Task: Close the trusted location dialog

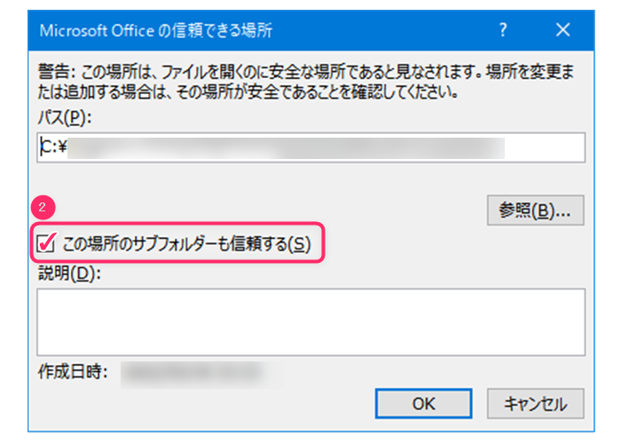Action: click(562, 30)
